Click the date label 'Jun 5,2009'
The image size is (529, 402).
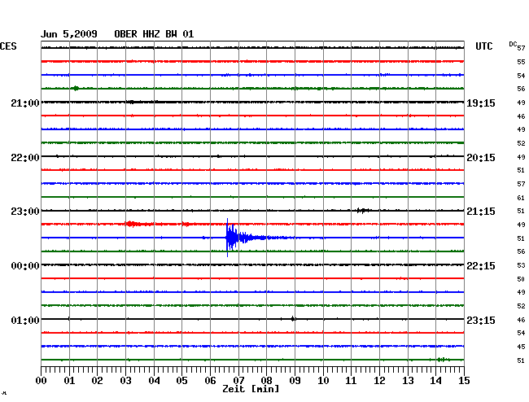pyautogui.click(x=69, y=34)
